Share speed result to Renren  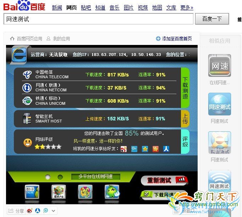(x=166, y=149)
